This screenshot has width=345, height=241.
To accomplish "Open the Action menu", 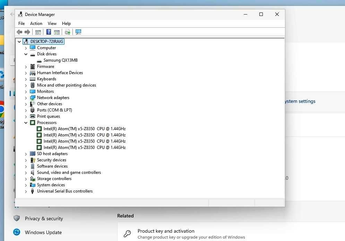I will [36, 24].
